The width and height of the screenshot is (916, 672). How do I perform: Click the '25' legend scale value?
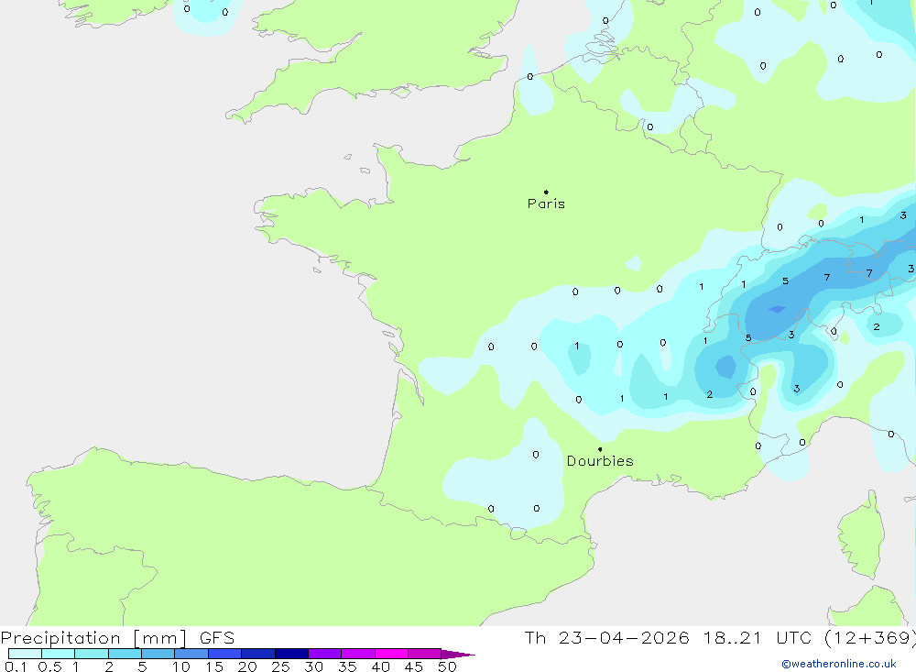pyautogui.click(x=280, y=666)
